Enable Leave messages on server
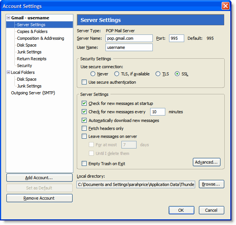This screenshot has width=236, height=225. tap(84, 136)
